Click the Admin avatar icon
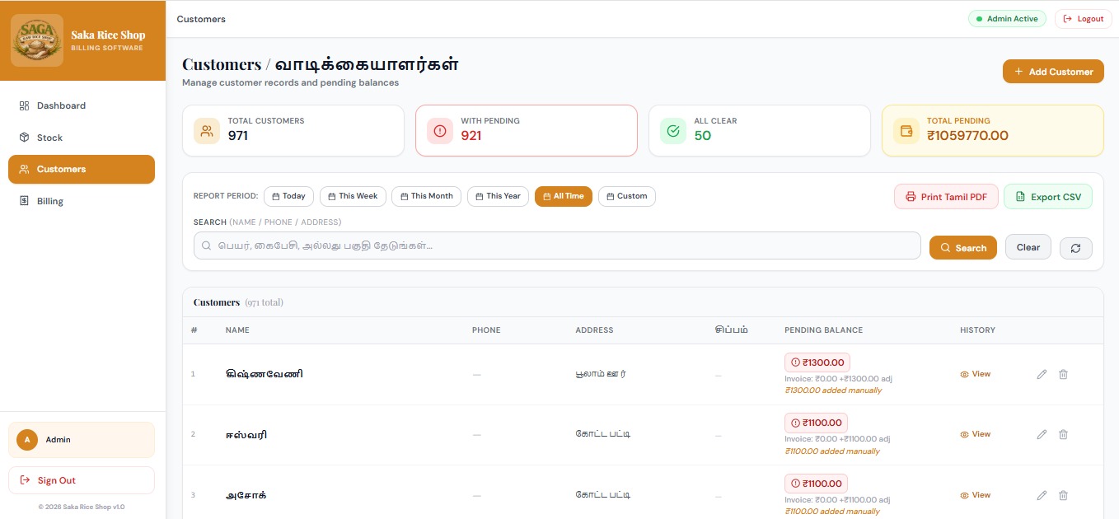 (26, 440)
